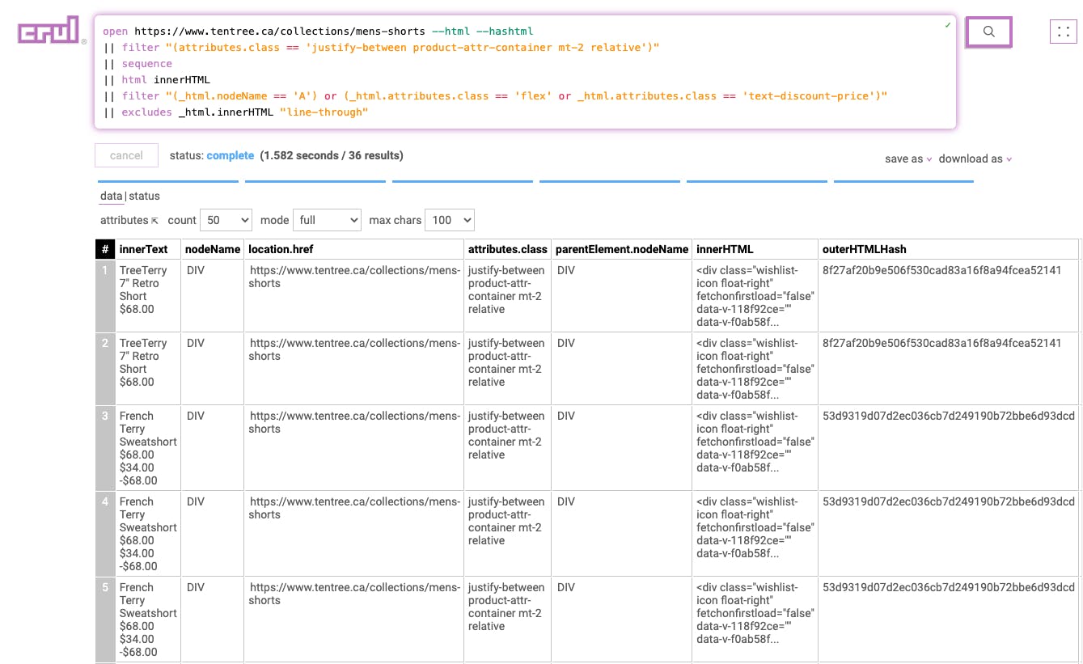The width and height of the screenshot is (1083, 664).
Task: Select the second blue stage bar
Action: coord(315,181)
